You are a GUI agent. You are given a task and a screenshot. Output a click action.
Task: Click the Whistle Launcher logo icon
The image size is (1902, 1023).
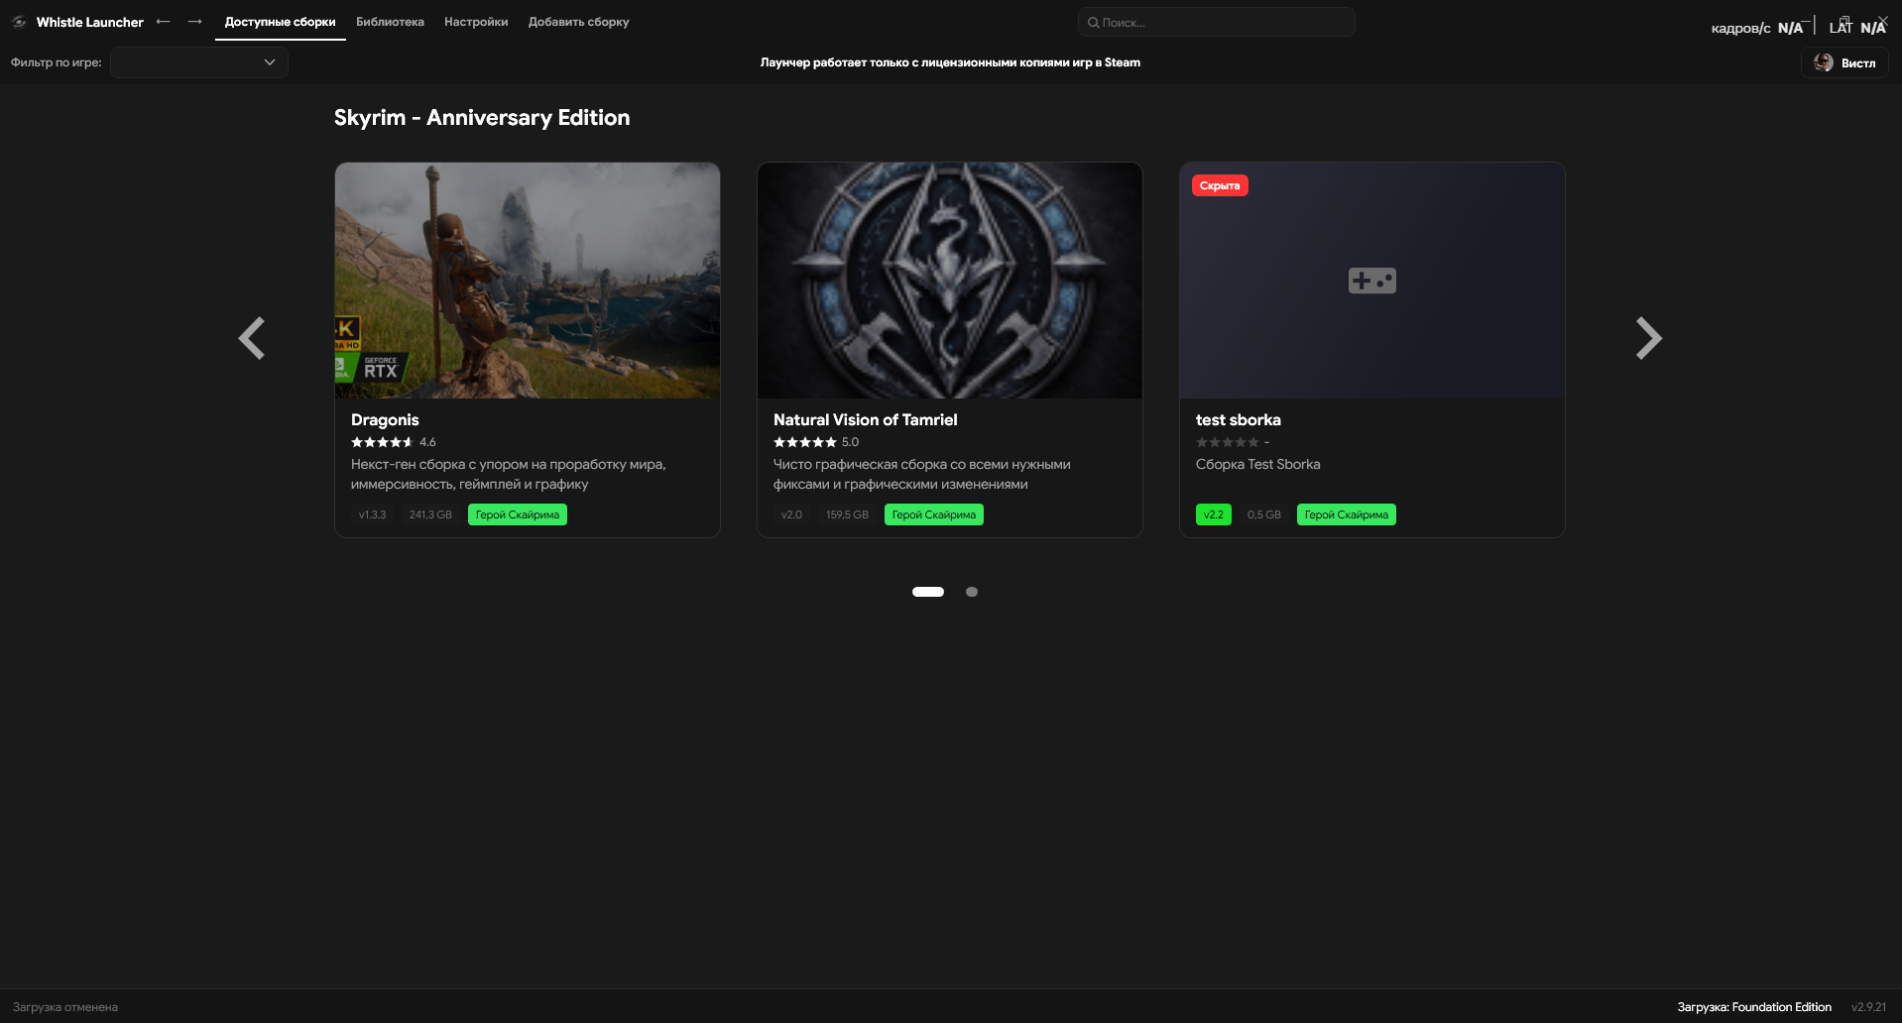point(18,21)
